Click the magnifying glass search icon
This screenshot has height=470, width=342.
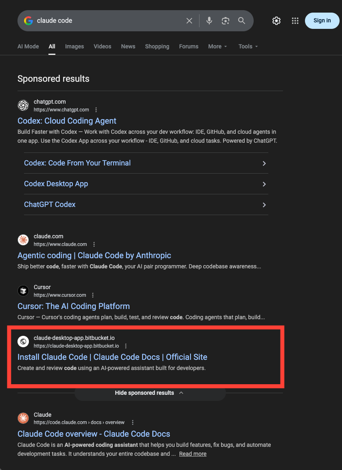point(242,21)
